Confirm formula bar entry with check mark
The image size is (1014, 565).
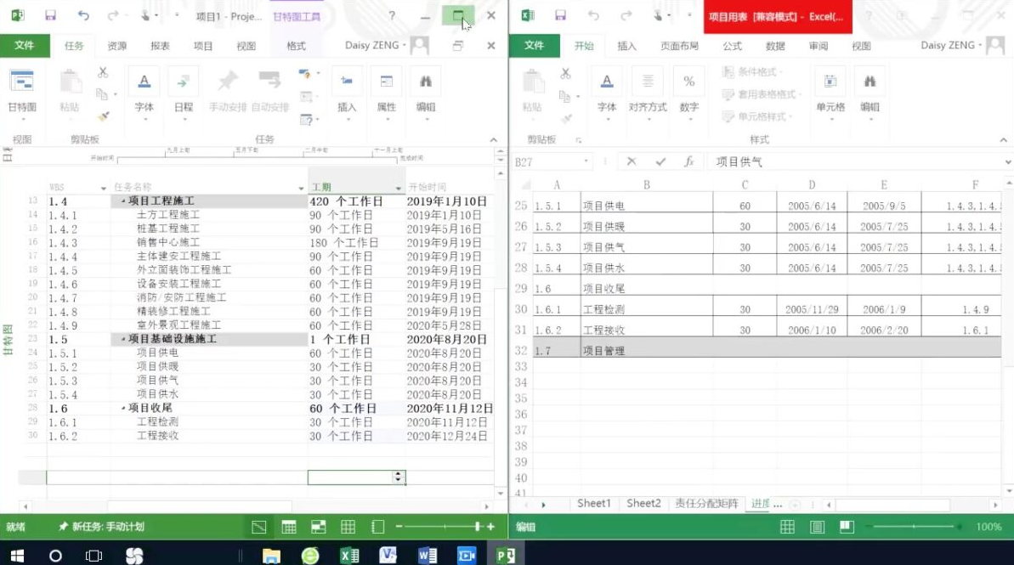tap(660, 161)
